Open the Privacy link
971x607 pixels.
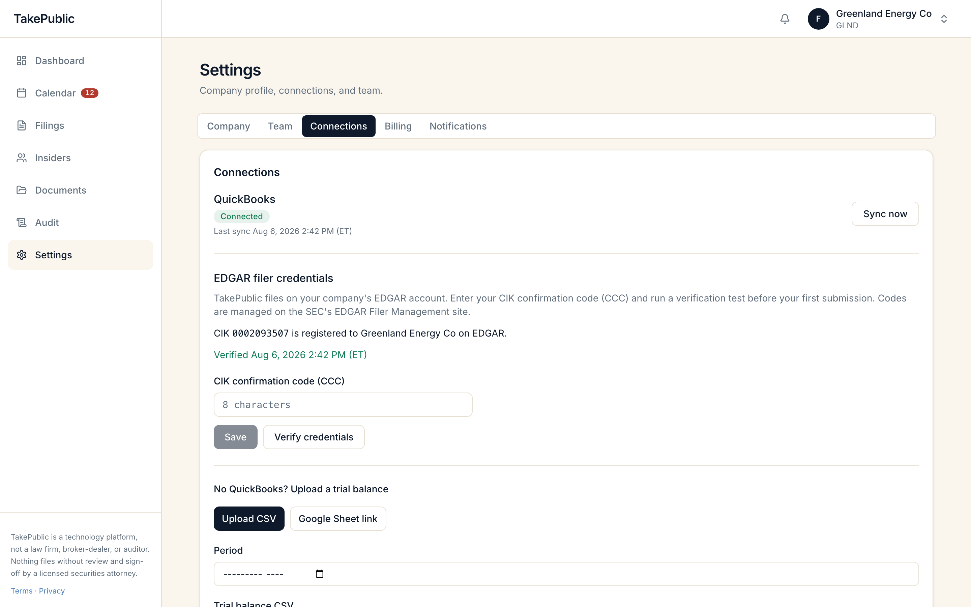coord(52,591)
